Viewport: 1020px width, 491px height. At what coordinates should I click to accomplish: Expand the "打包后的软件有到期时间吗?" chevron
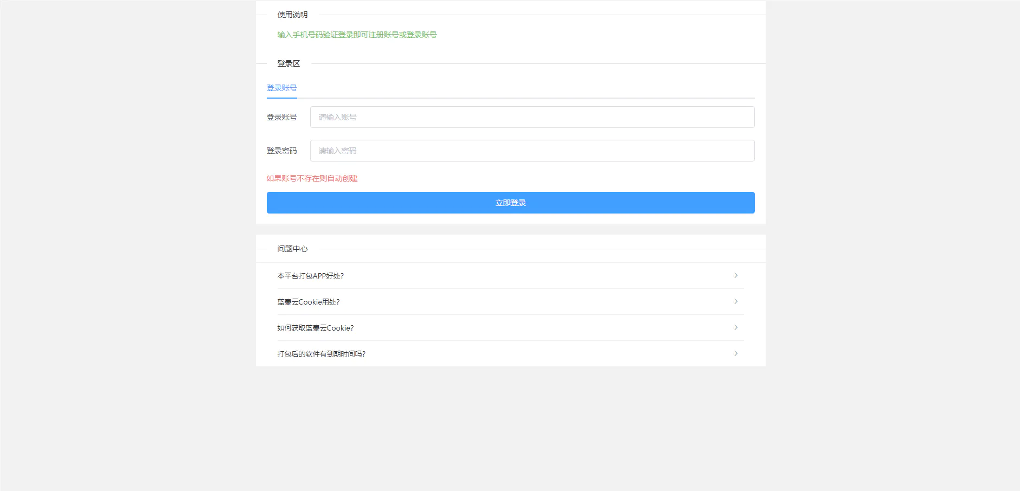coord(736,353)
